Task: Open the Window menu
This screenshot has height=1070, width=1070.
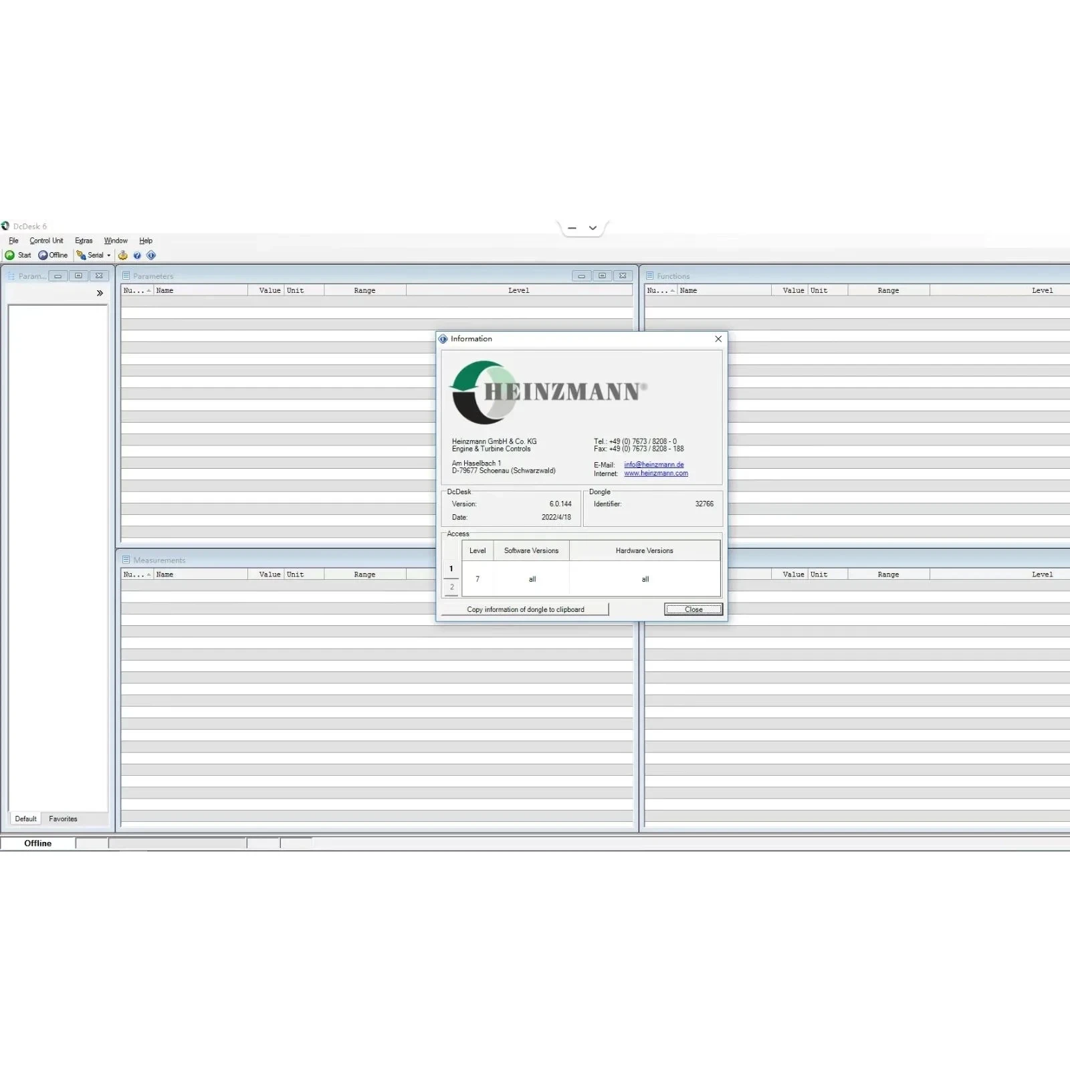Action: (x=116, y=241)
